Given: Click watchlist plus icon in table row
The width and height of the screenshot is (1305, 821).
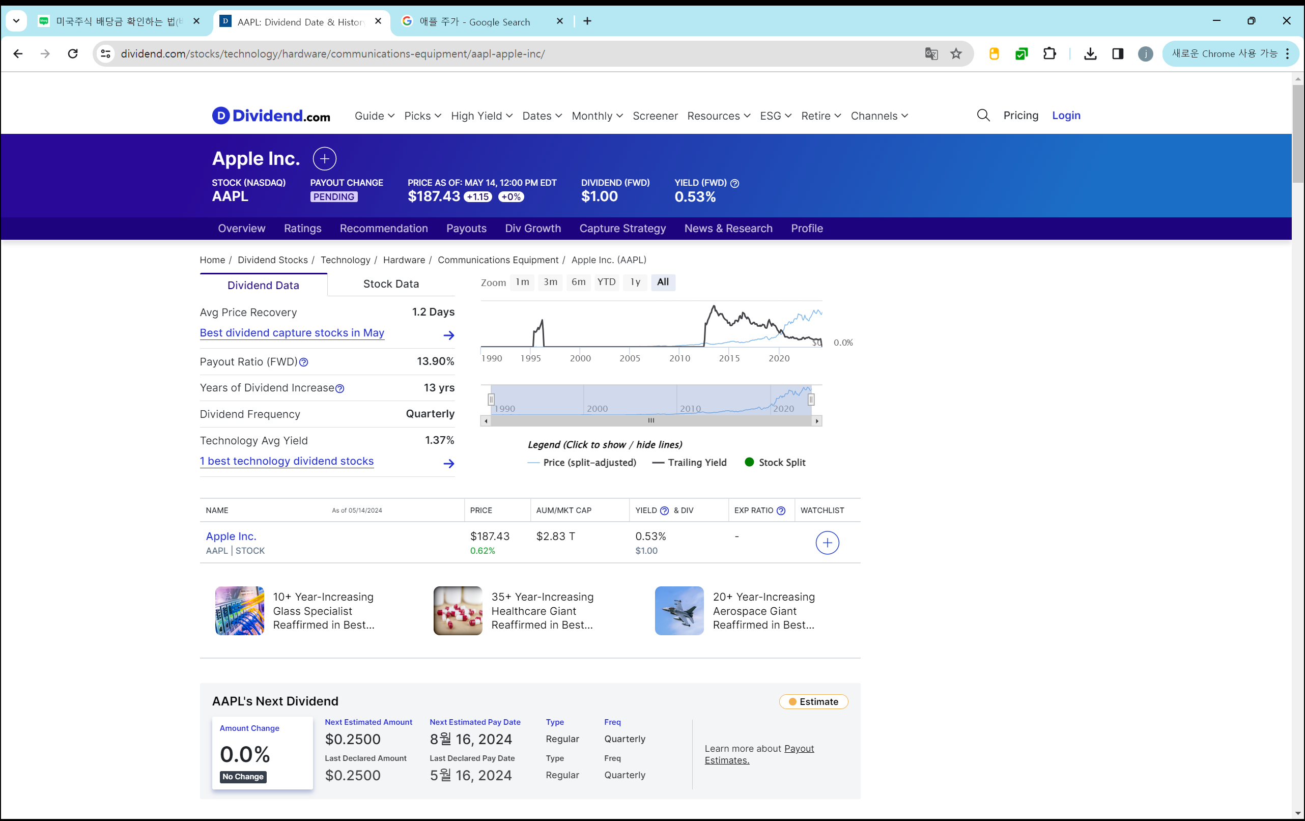Looking at the screenshot, I should tap(827, 543).
